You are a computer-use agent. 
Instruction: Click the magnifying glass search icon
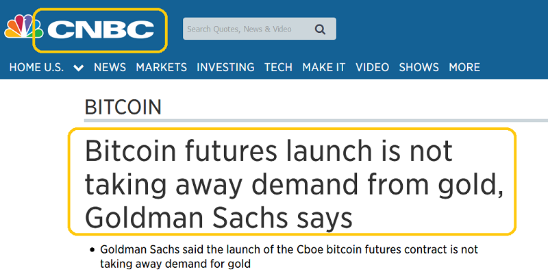tap(320, 29)
